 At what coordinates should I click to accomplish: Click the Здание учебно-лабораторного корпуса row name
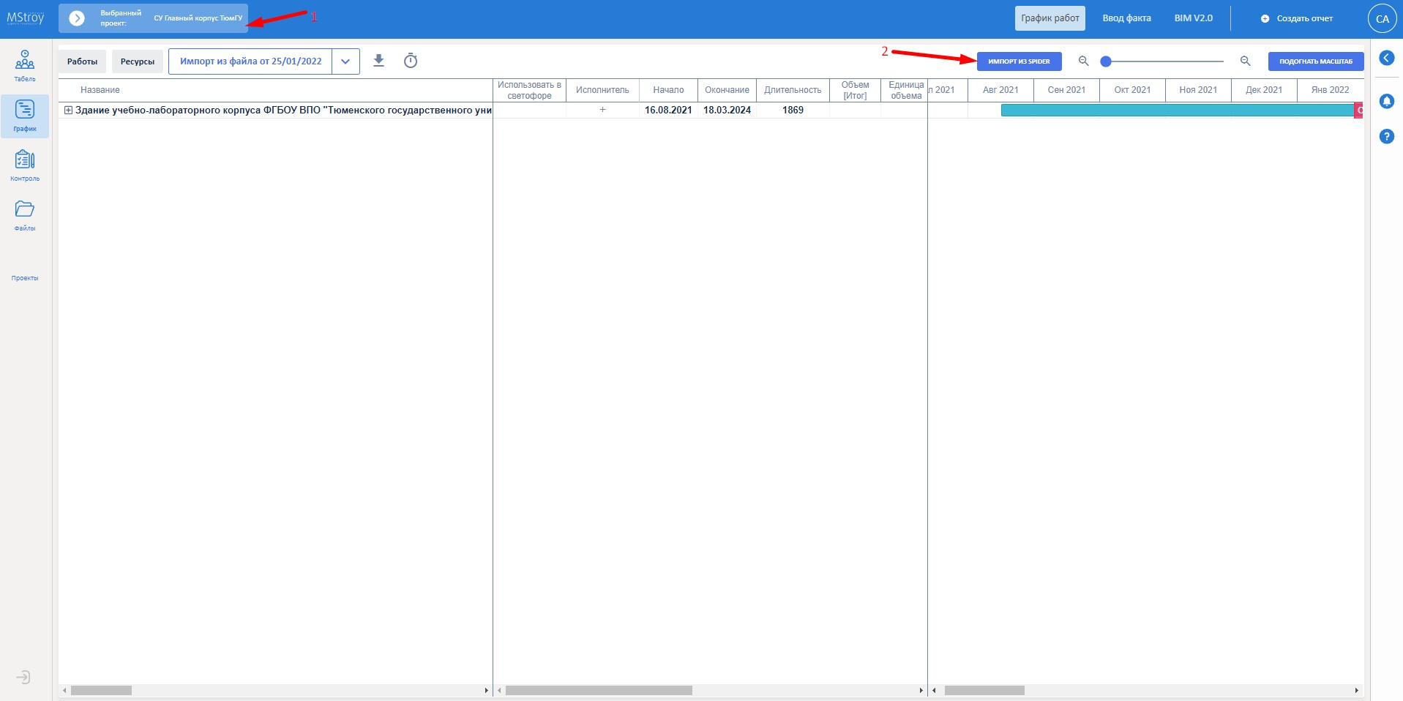tap(283, 110)
